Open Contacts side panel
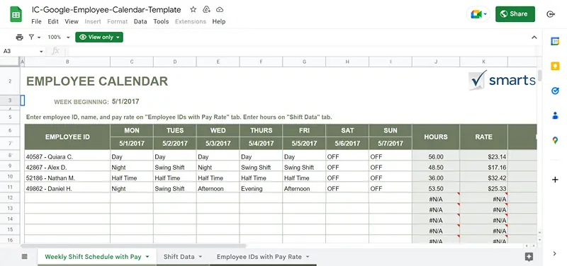 coord(555,115)
